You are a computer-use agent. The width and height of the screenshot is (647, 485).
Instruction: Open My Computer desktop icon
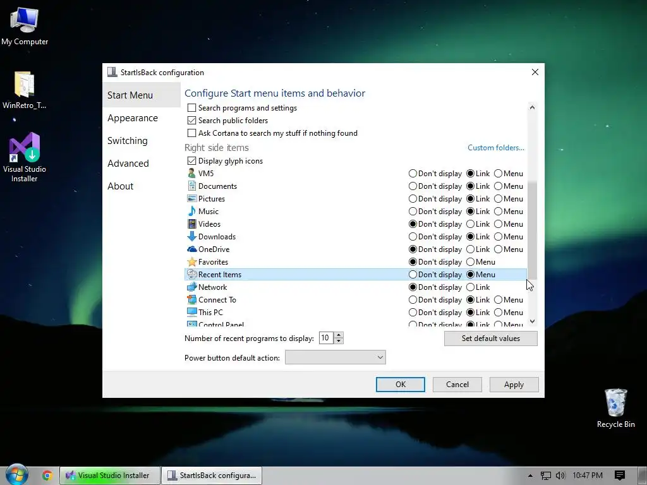click(25, 27)
